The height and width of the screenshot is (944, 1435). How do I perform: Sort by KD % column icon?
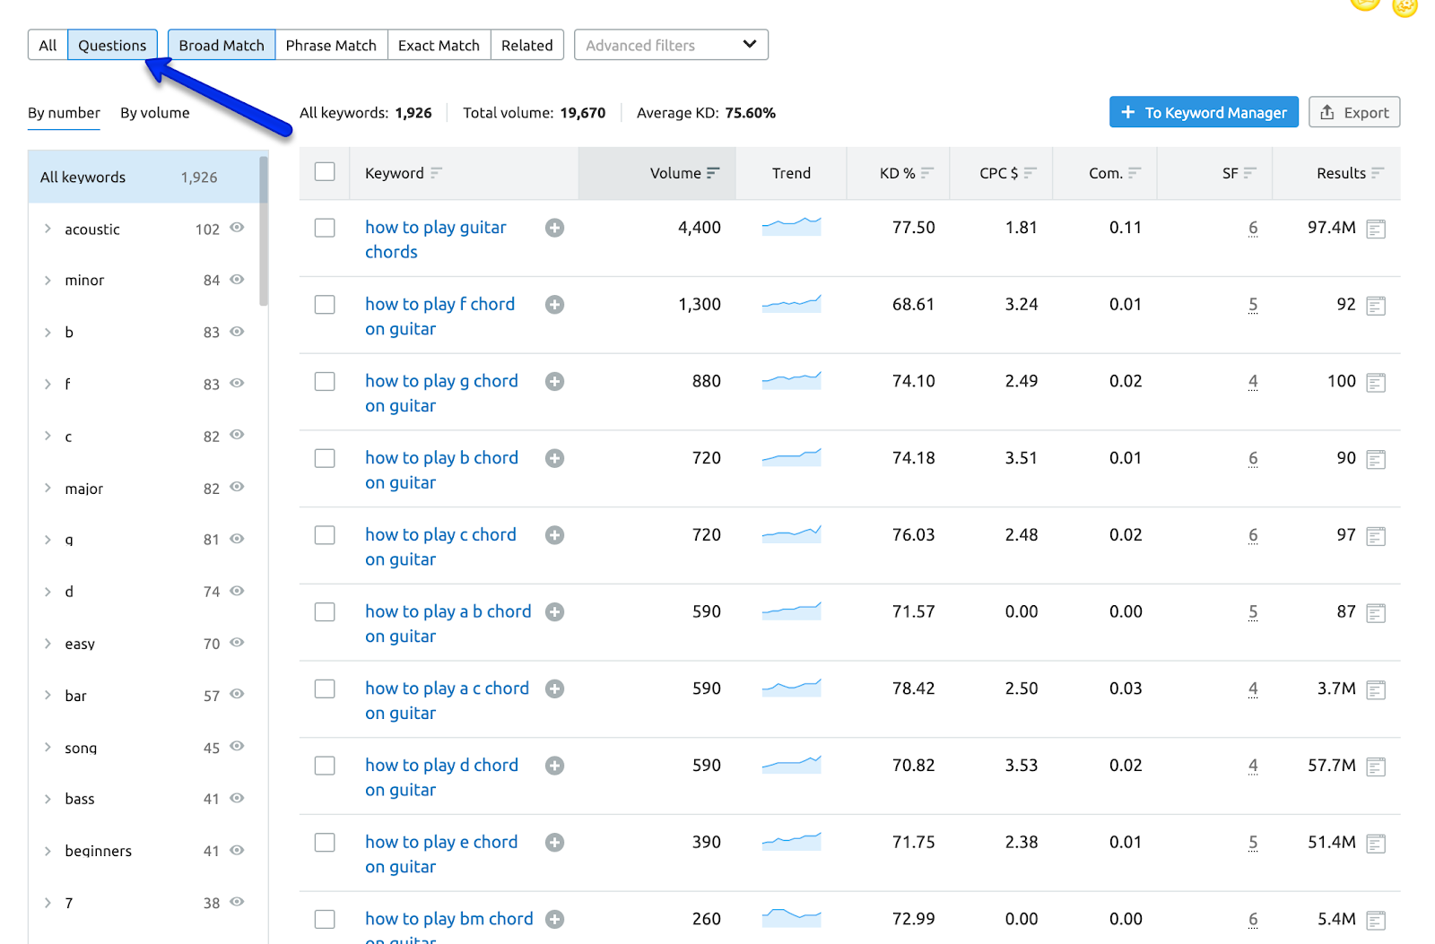coord(927,173)
